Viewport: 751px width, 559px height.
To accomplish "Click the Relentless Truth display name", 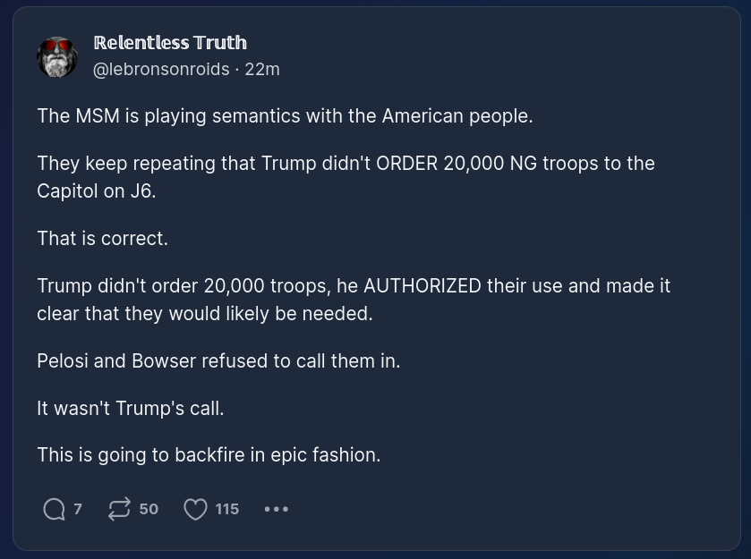I will 170,43.
